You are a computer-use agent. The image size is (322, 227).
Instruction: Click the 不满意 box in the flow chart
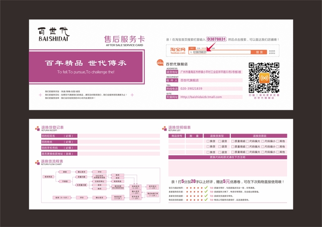[x=65, y=182]
